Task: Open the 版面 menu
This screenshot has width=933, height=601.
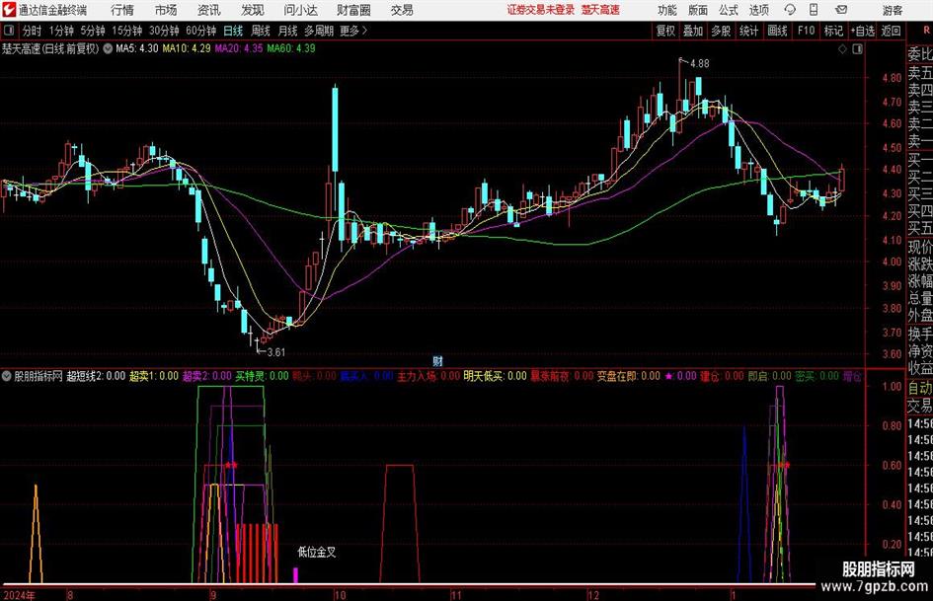Action: pyautogui.click(x=697, y=10)
